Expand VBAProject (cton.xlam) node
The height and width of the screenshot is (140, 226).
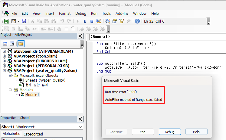4,56
